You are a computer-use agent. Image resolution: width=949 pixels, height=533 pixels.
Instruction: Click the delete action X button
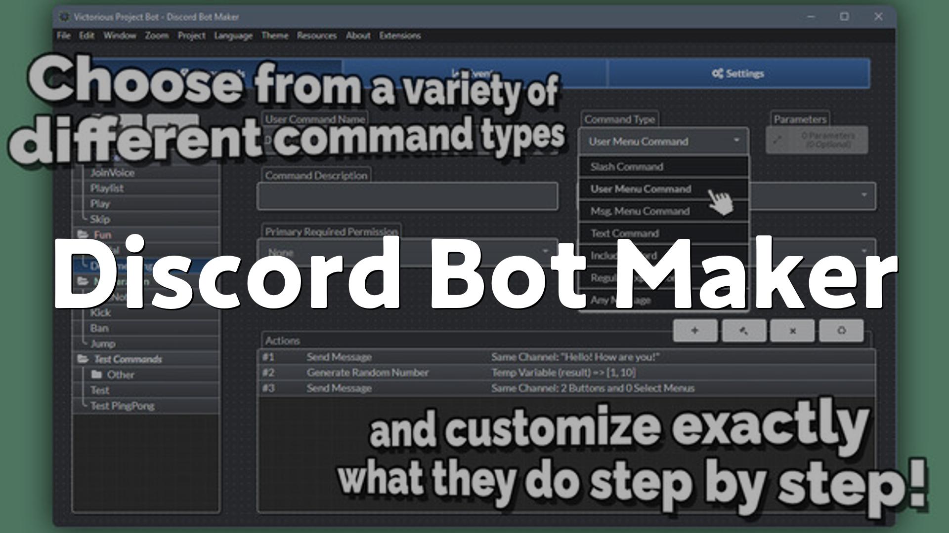coord(792,331)
